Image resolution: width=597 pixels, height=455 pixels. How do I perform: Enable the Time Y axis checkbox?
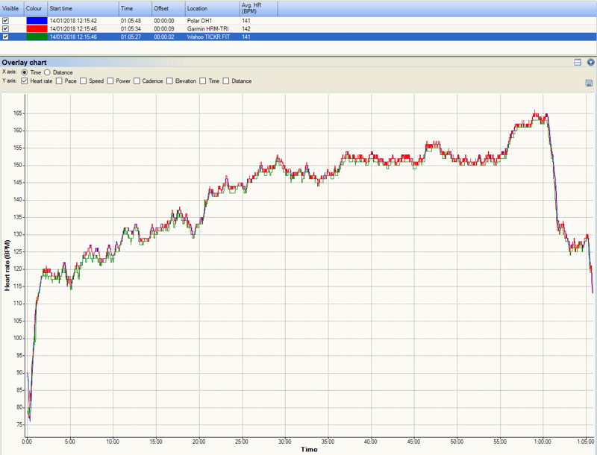point(202,81)
